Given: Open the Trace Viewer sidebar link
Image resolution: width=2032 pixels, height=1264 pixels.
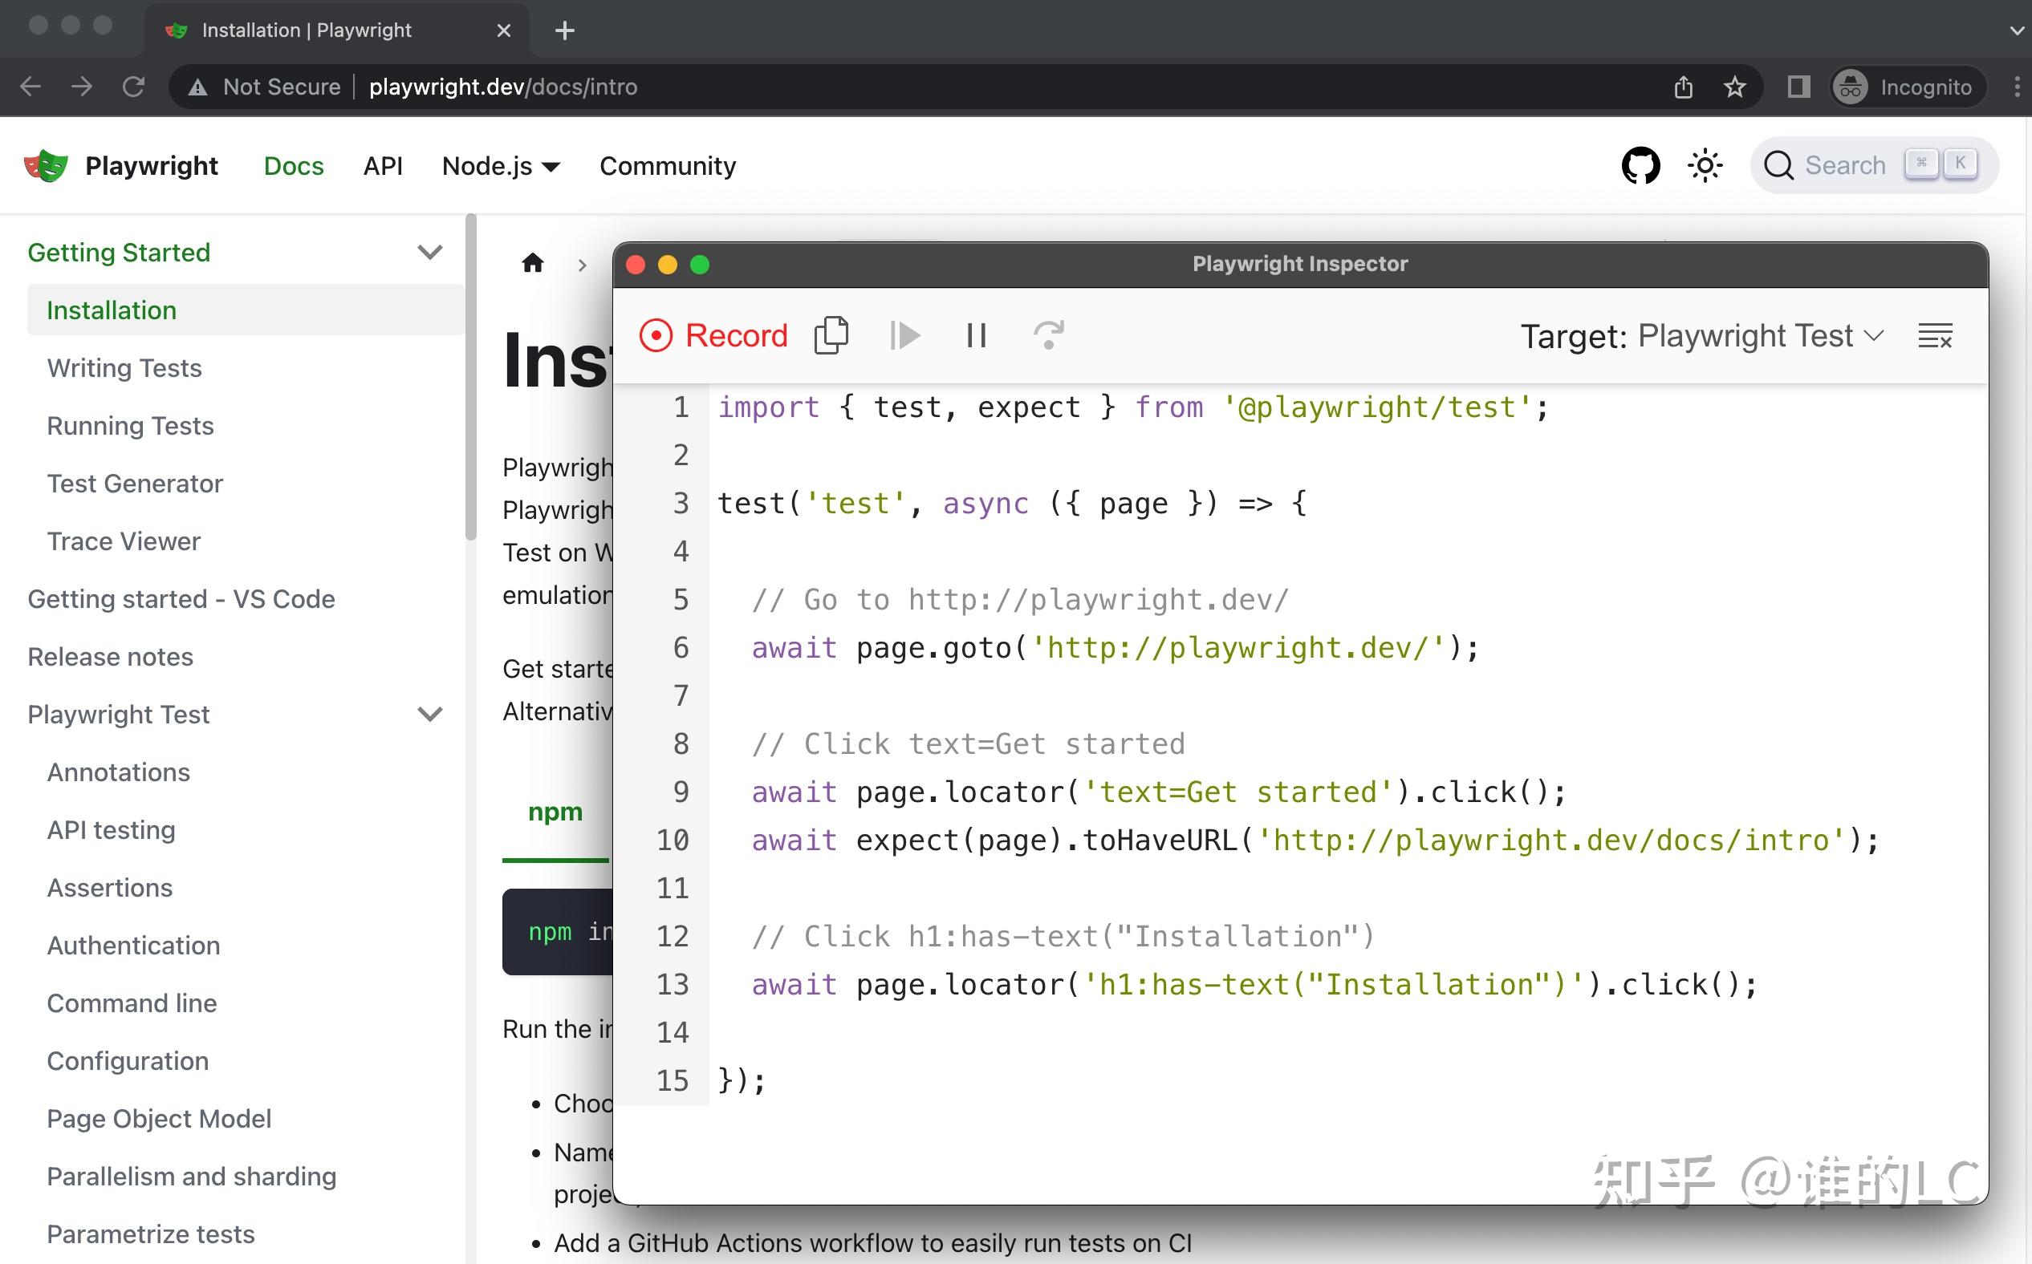Looking at the screenshot, I should pos(123,541).
